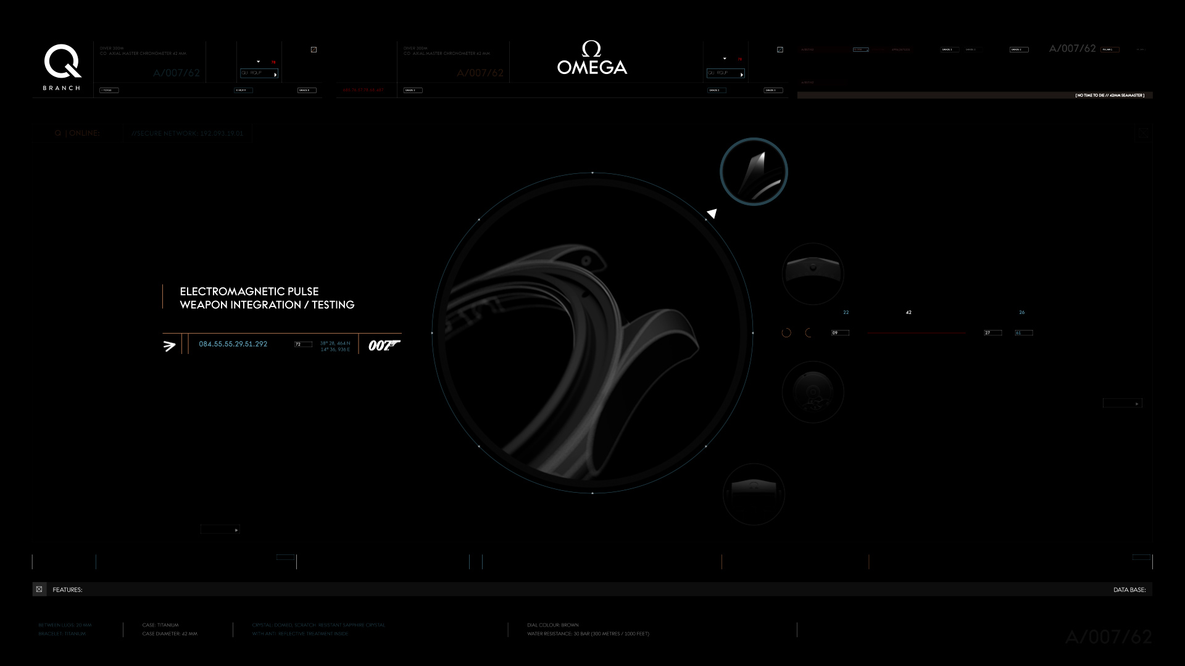The width and height of the screenshot is (1185, 666).
Task: Click the Omega logo in header
Action: tap(592, 59)
